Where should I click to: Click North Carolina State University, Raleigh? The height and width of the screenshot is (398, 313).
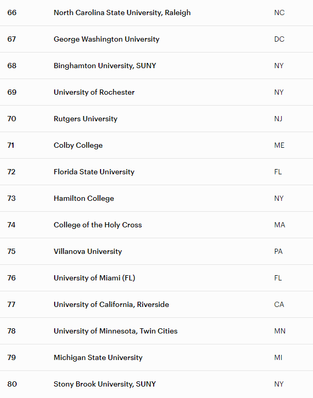(x=122, y=12)
